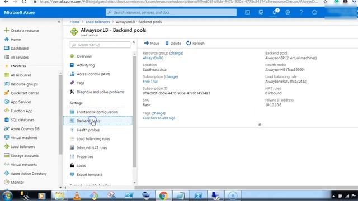Open All services list
Image resolution: width=358 pixels, height=201 pixels.
[16, 57]
